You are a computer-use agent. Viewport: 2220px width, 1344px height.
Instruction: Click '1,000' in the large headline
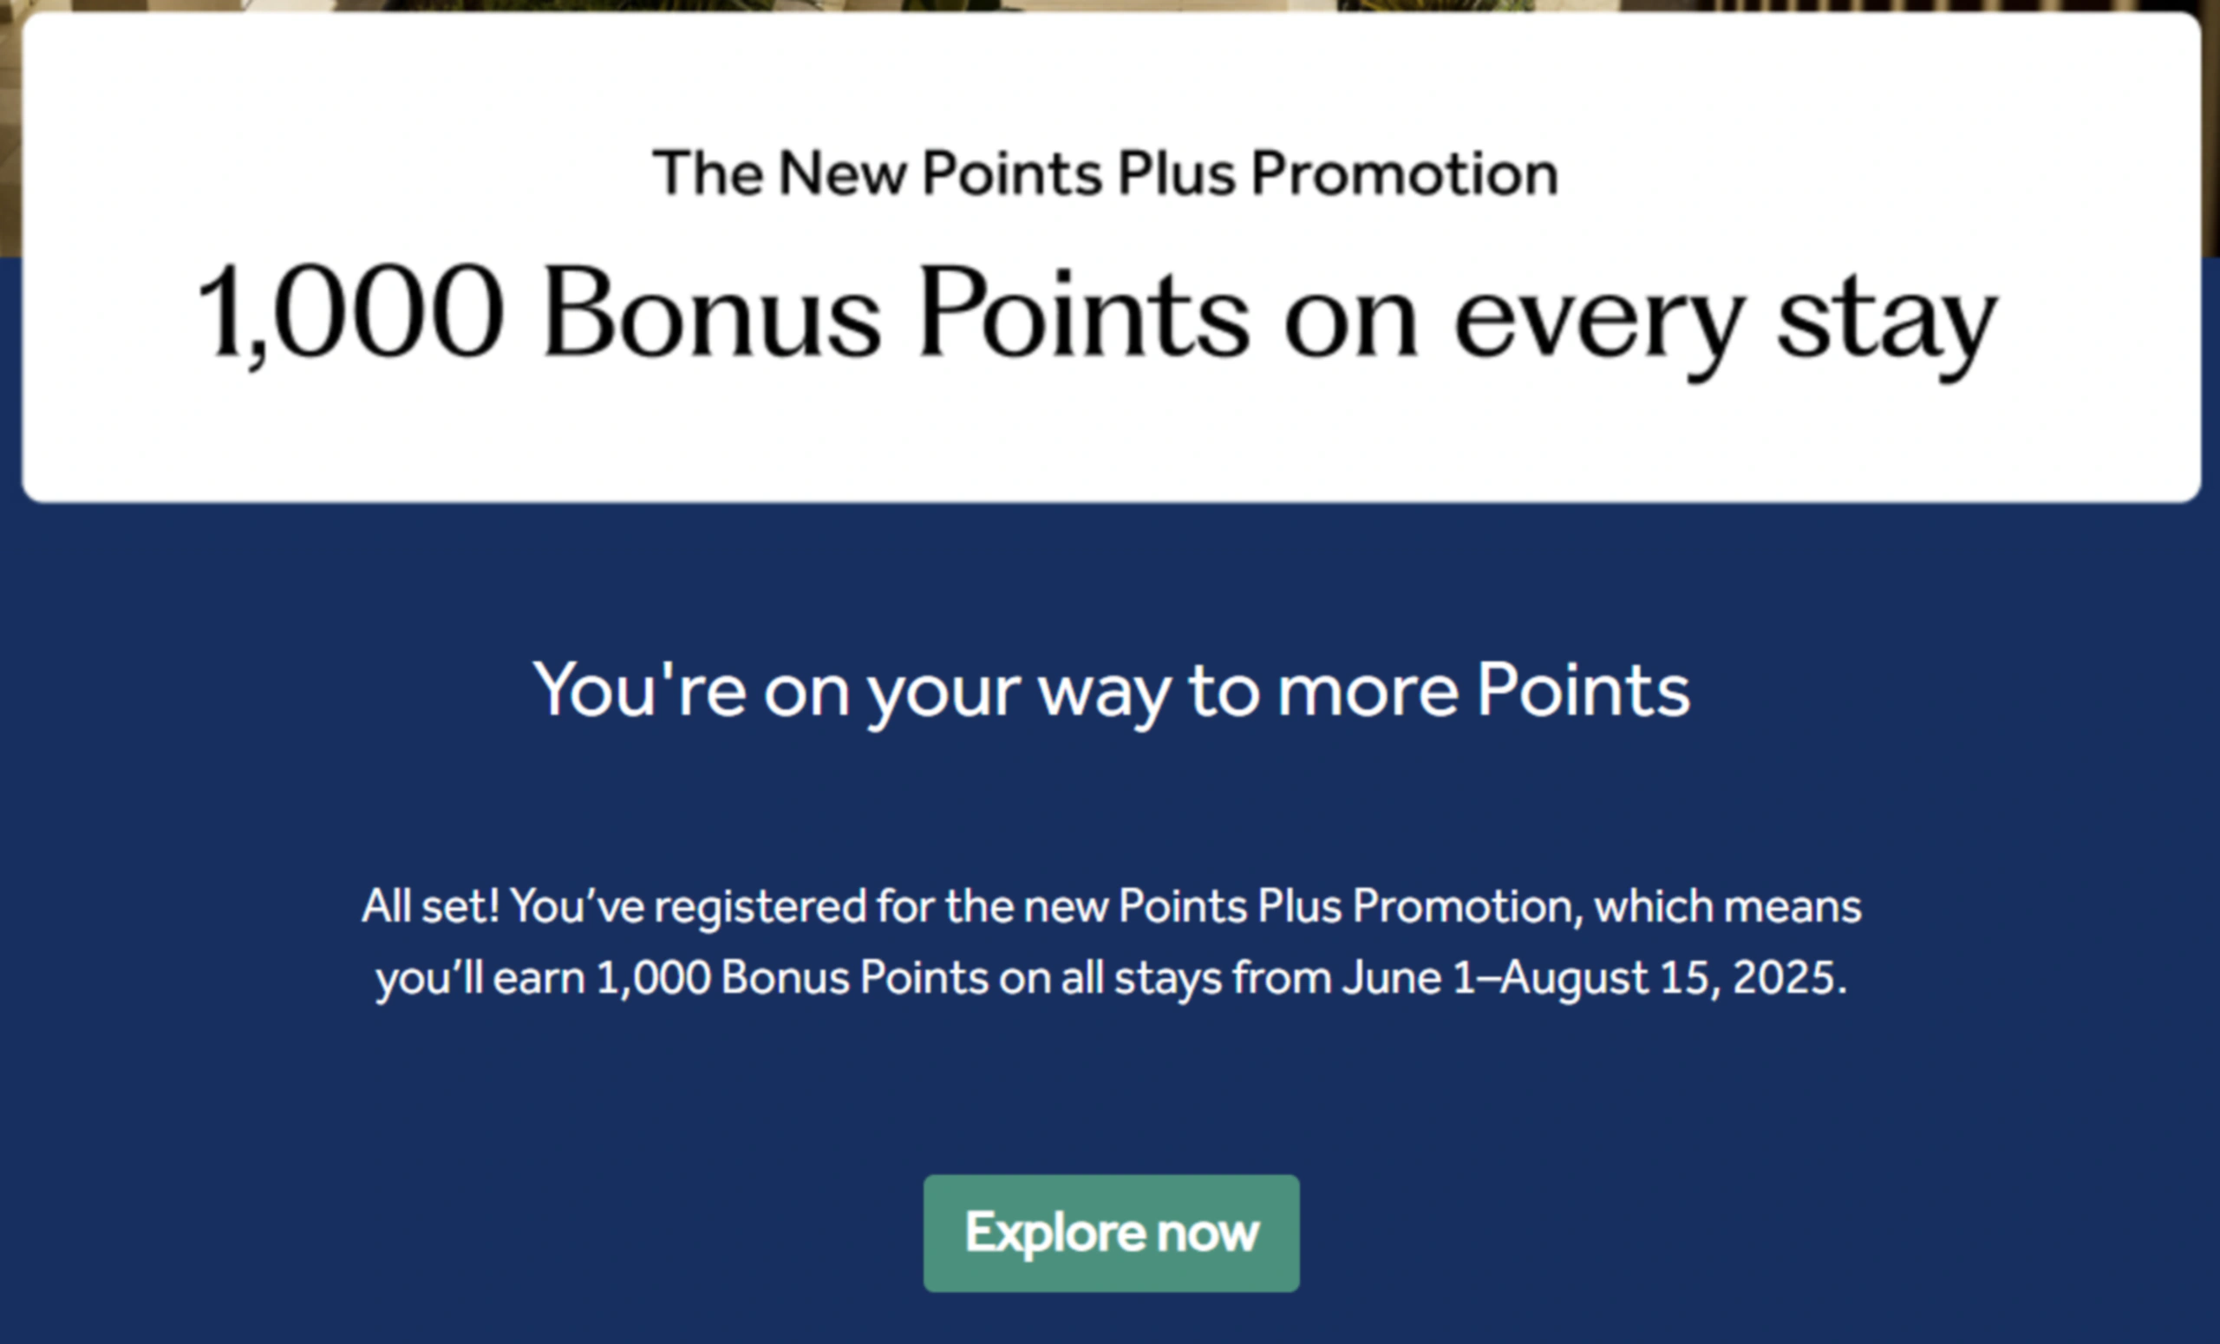[x=349, y=316]
